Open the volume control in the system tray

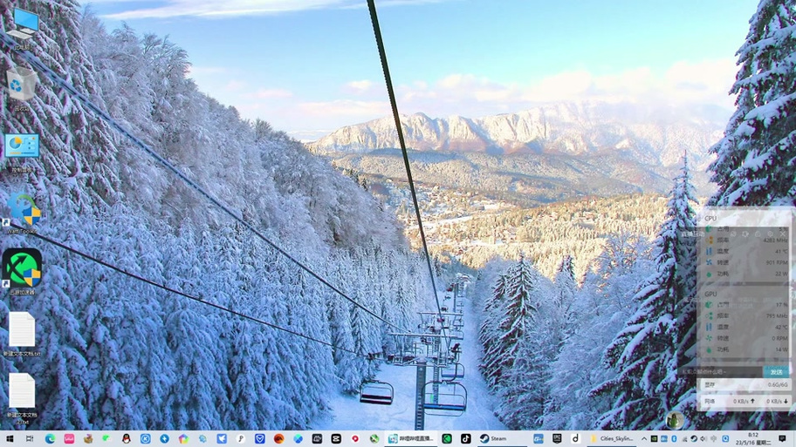(703, 439)
